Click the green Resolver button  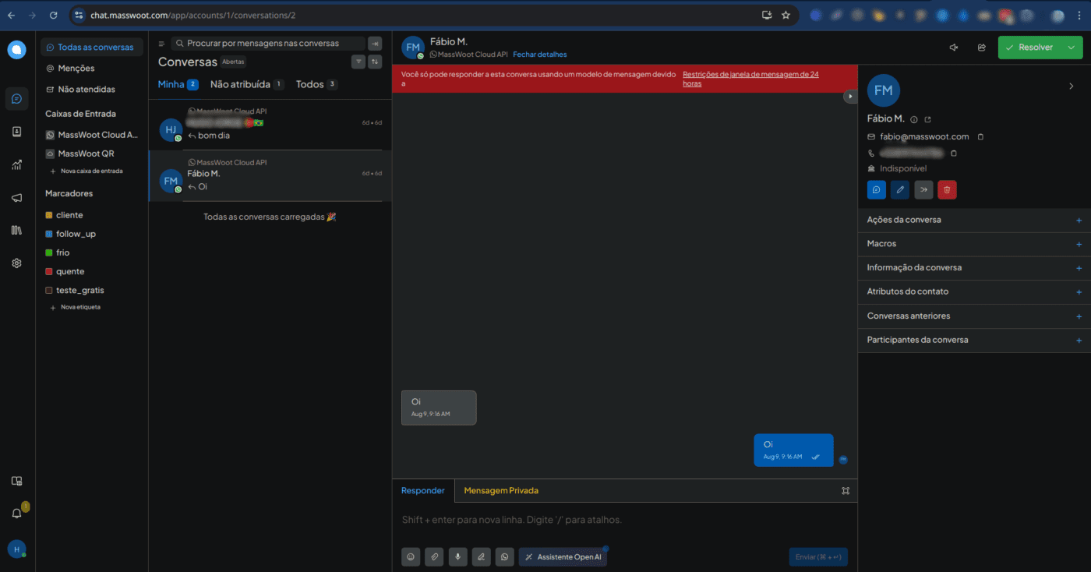(1029, 48)
